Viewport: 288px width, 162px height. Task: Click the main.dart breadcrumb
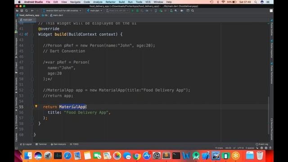click(x=57, y=15)
